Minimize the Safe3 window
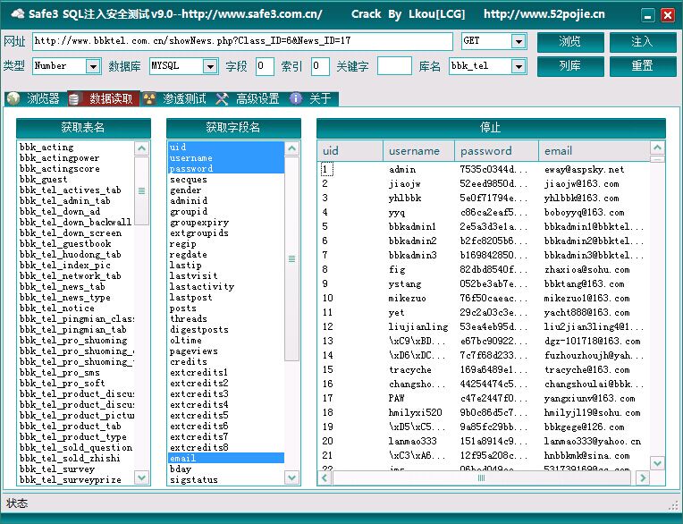 (x=648, y=16)
